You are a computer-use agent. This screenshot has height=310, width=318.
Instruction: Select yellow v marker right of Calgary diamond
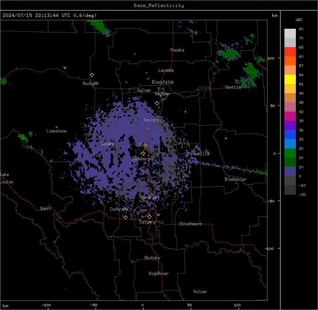tap(158, 215)
